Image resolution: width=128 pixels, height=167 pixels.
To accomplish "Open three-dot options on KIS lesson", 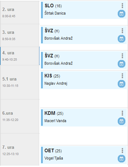I will (x=122, y=76).
